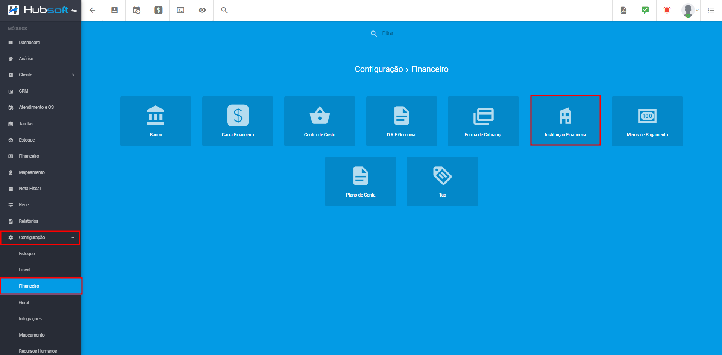Open the Análise module
Image resolution: width=722 pixels, height=355 pixels.
click(41, 59)
